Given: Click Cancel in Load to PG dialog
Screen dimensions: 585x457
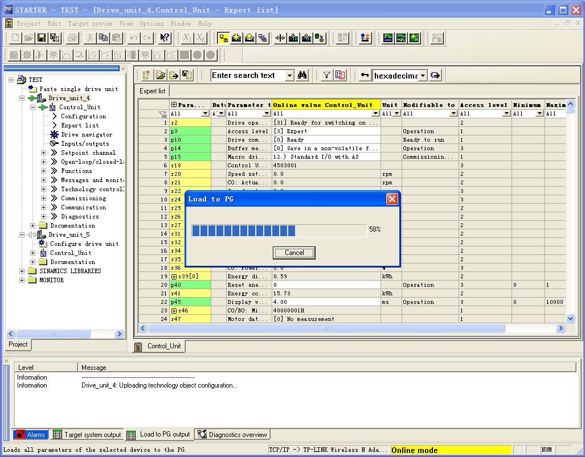Looking at the screenshot, I should pos(294,253).
